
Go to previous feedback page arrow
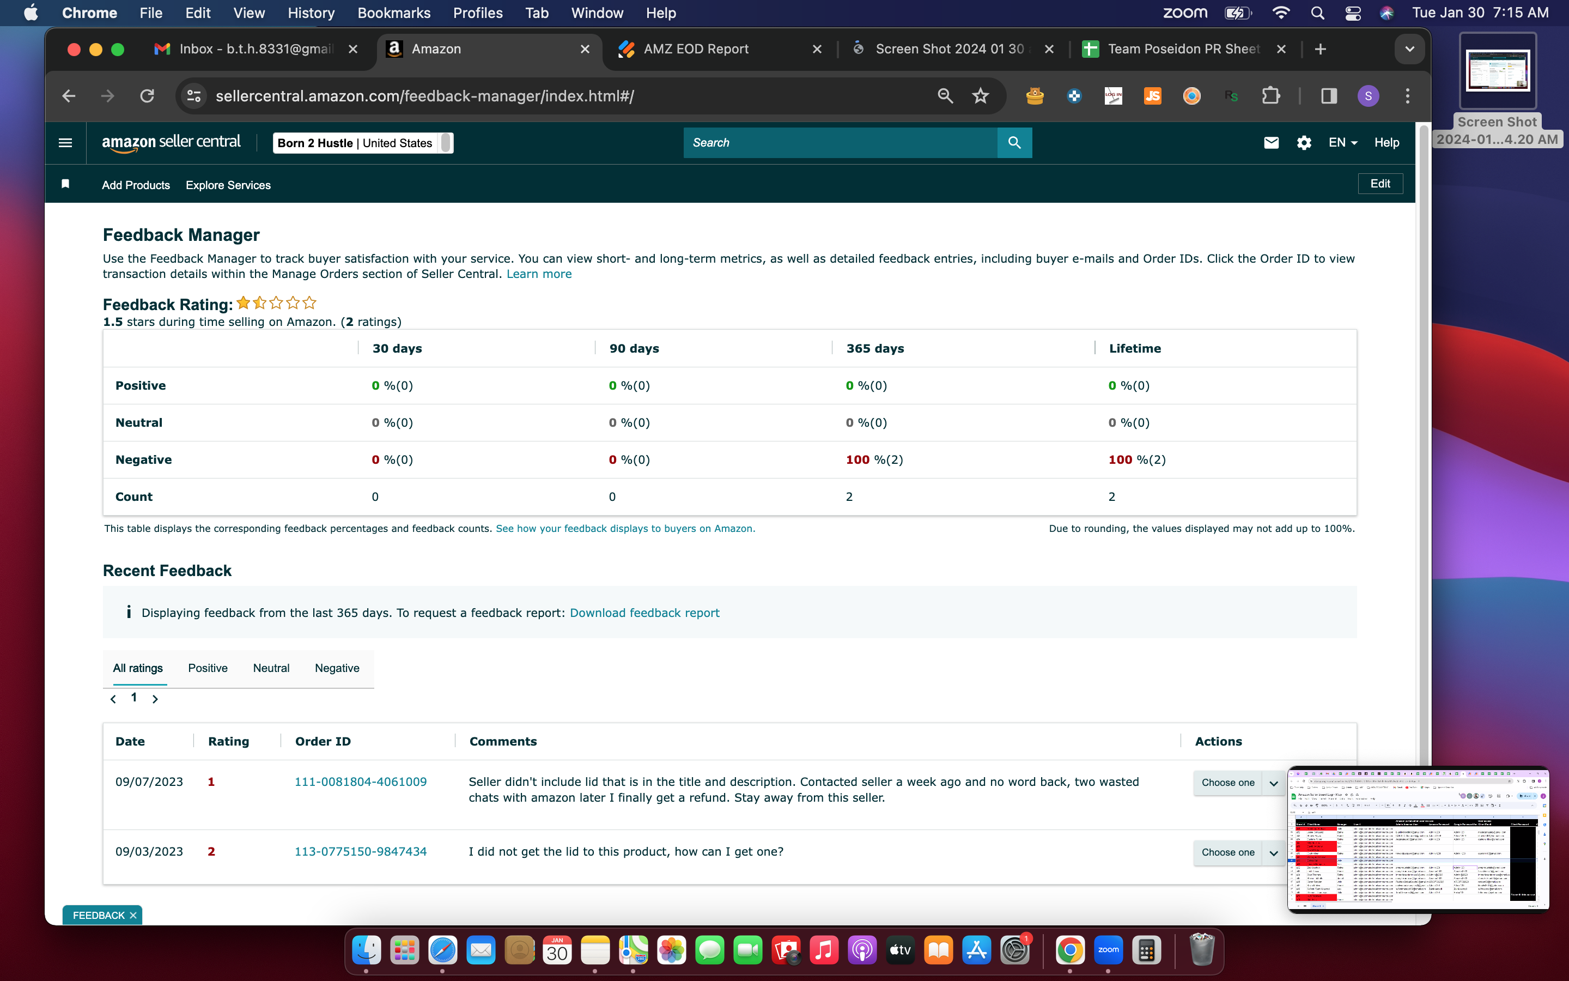tap(113, 699)
